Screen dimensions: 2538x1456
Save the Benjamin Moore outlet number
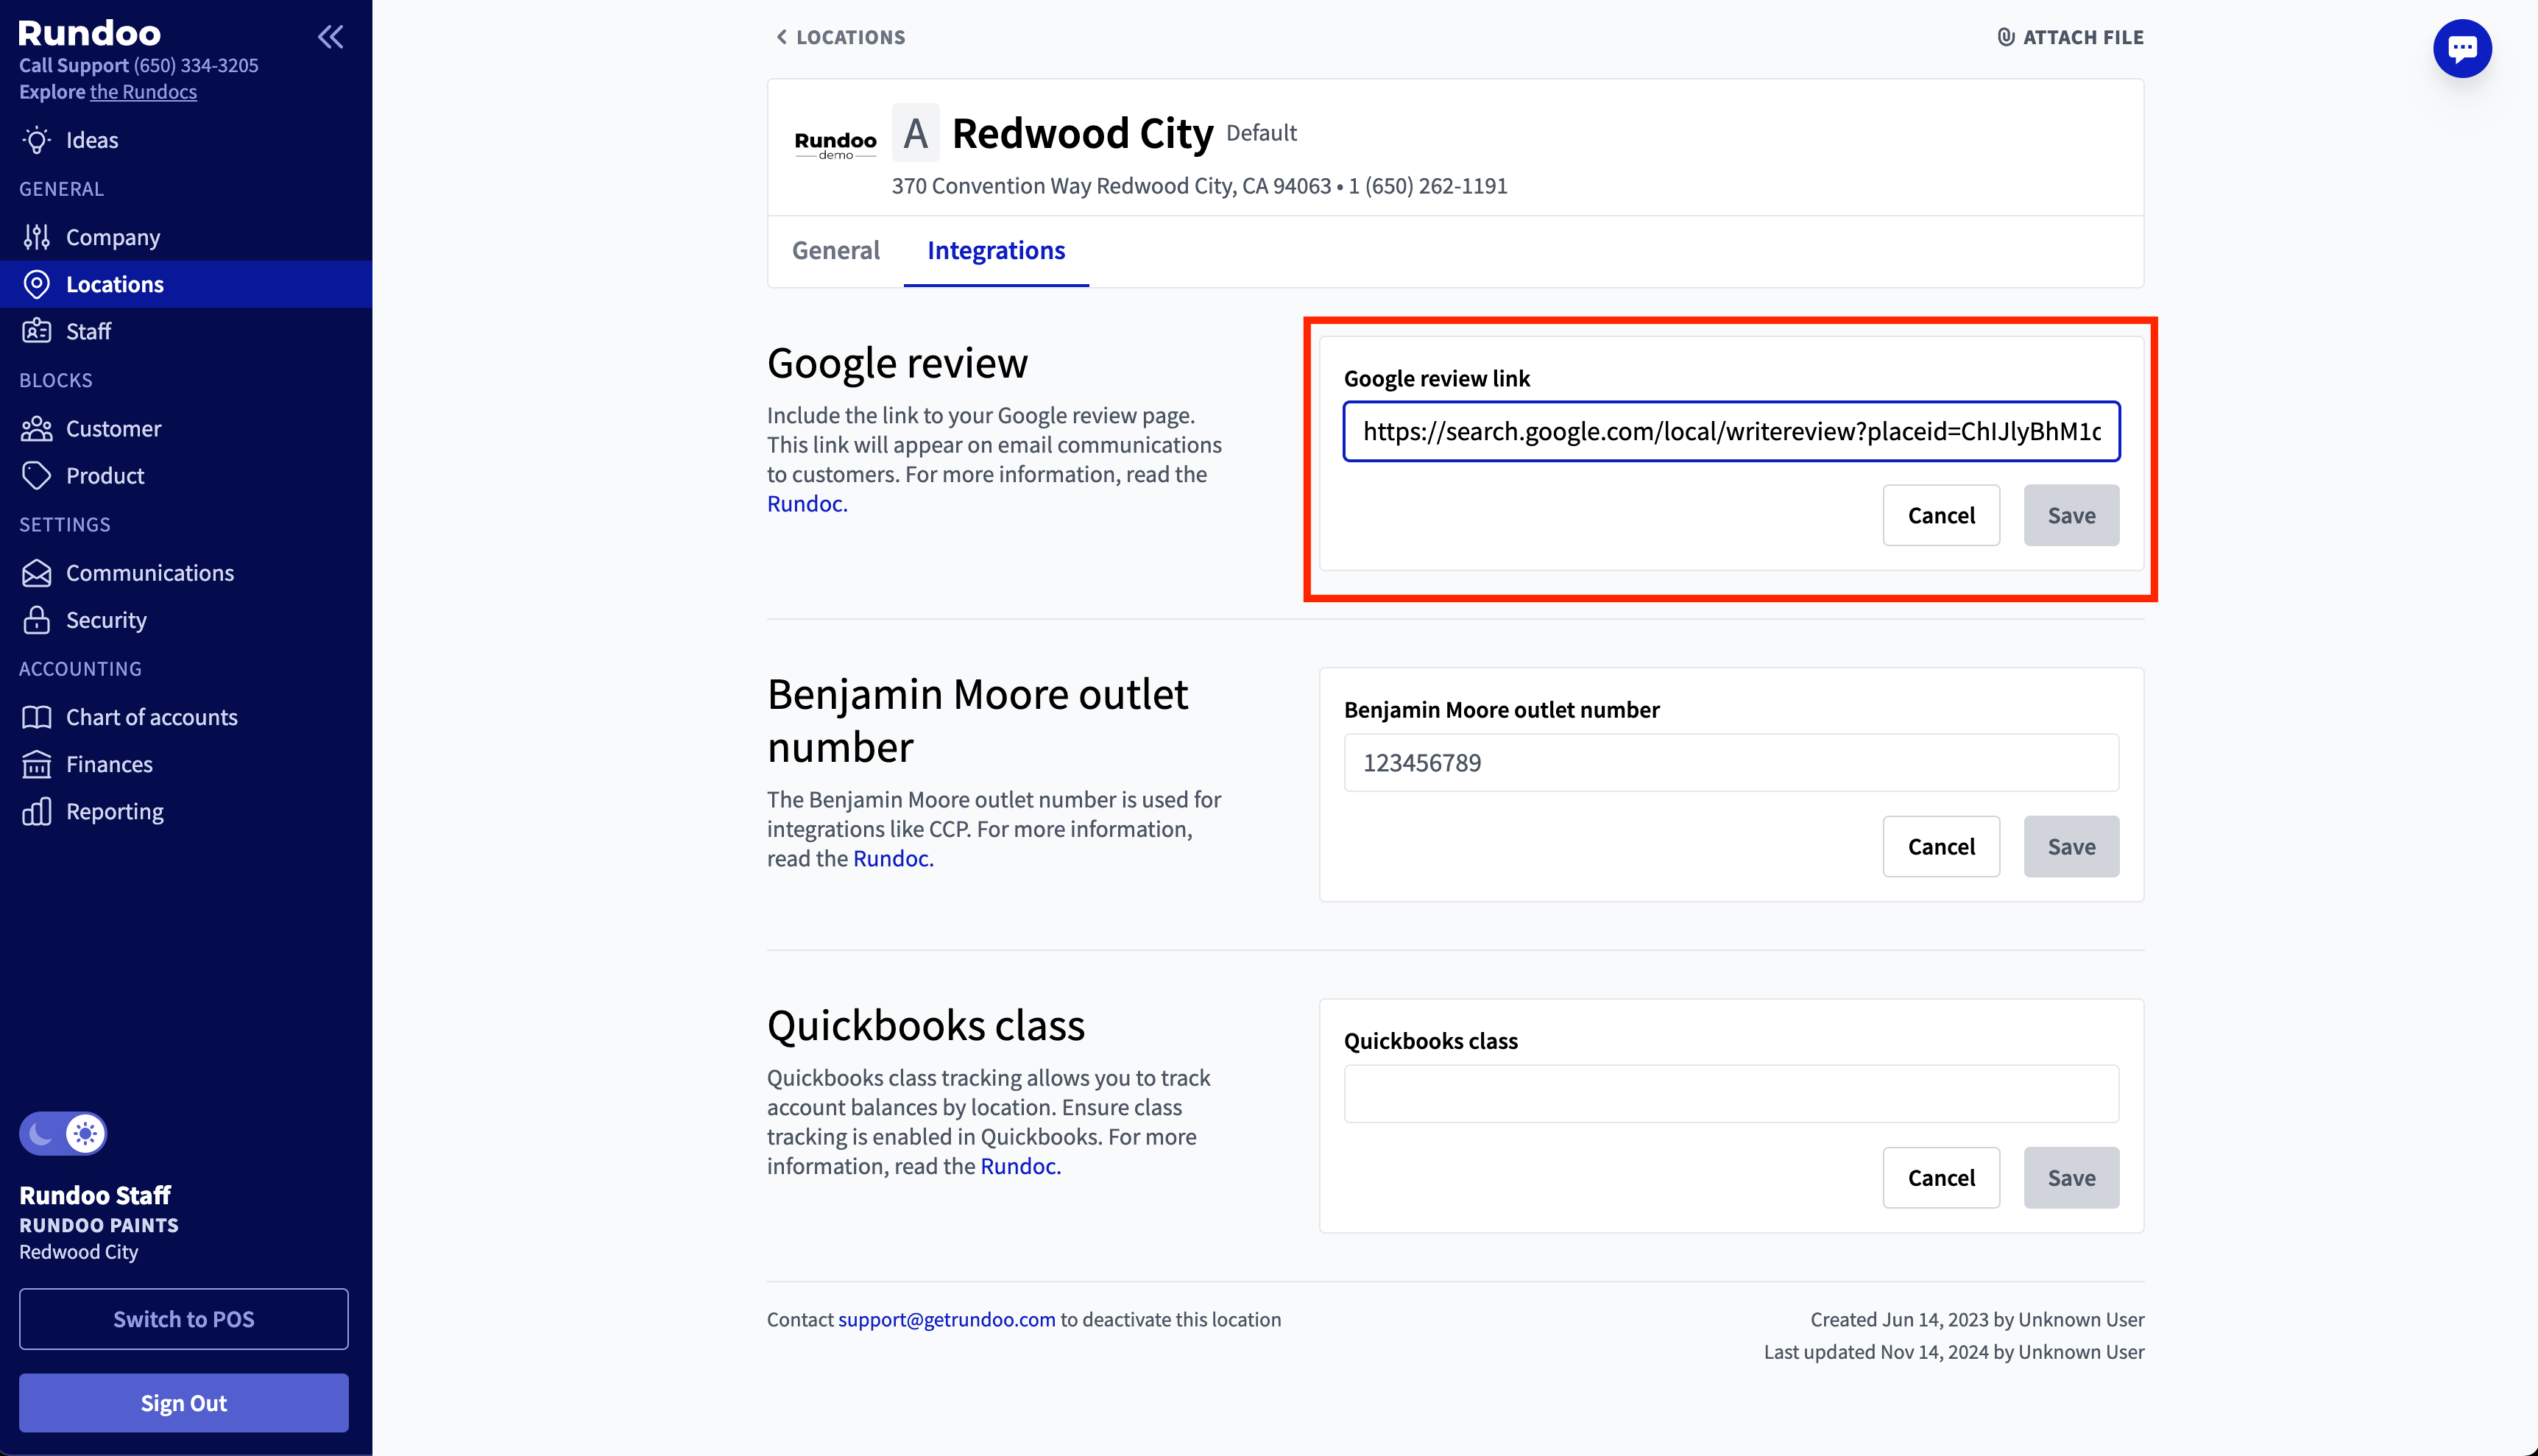point(2071,846)
